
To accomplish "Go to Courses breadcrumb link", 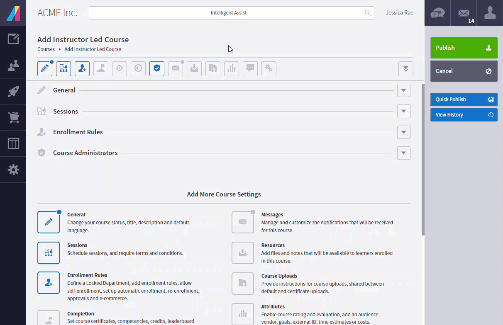I will point(46,49).
